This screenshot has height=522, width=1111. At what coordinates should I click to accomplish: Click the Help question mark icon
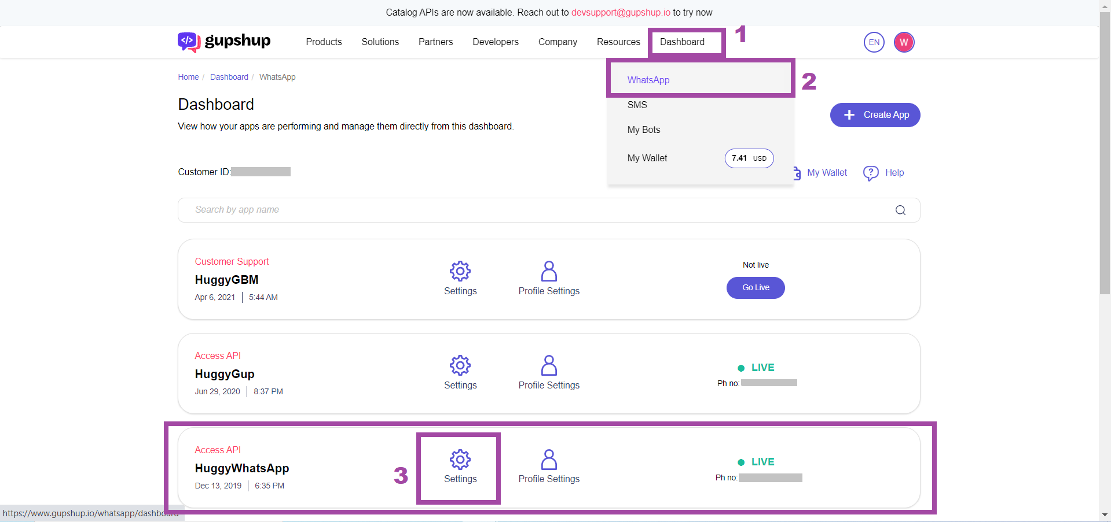tap(871, 173)
